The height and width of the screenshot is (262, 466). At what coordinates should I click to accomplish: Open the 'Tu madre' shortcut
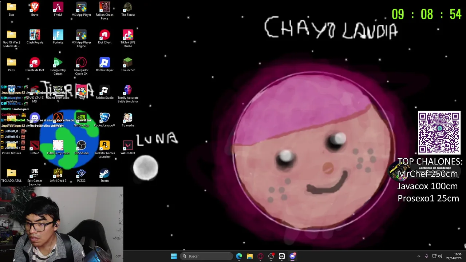point(128,120)
